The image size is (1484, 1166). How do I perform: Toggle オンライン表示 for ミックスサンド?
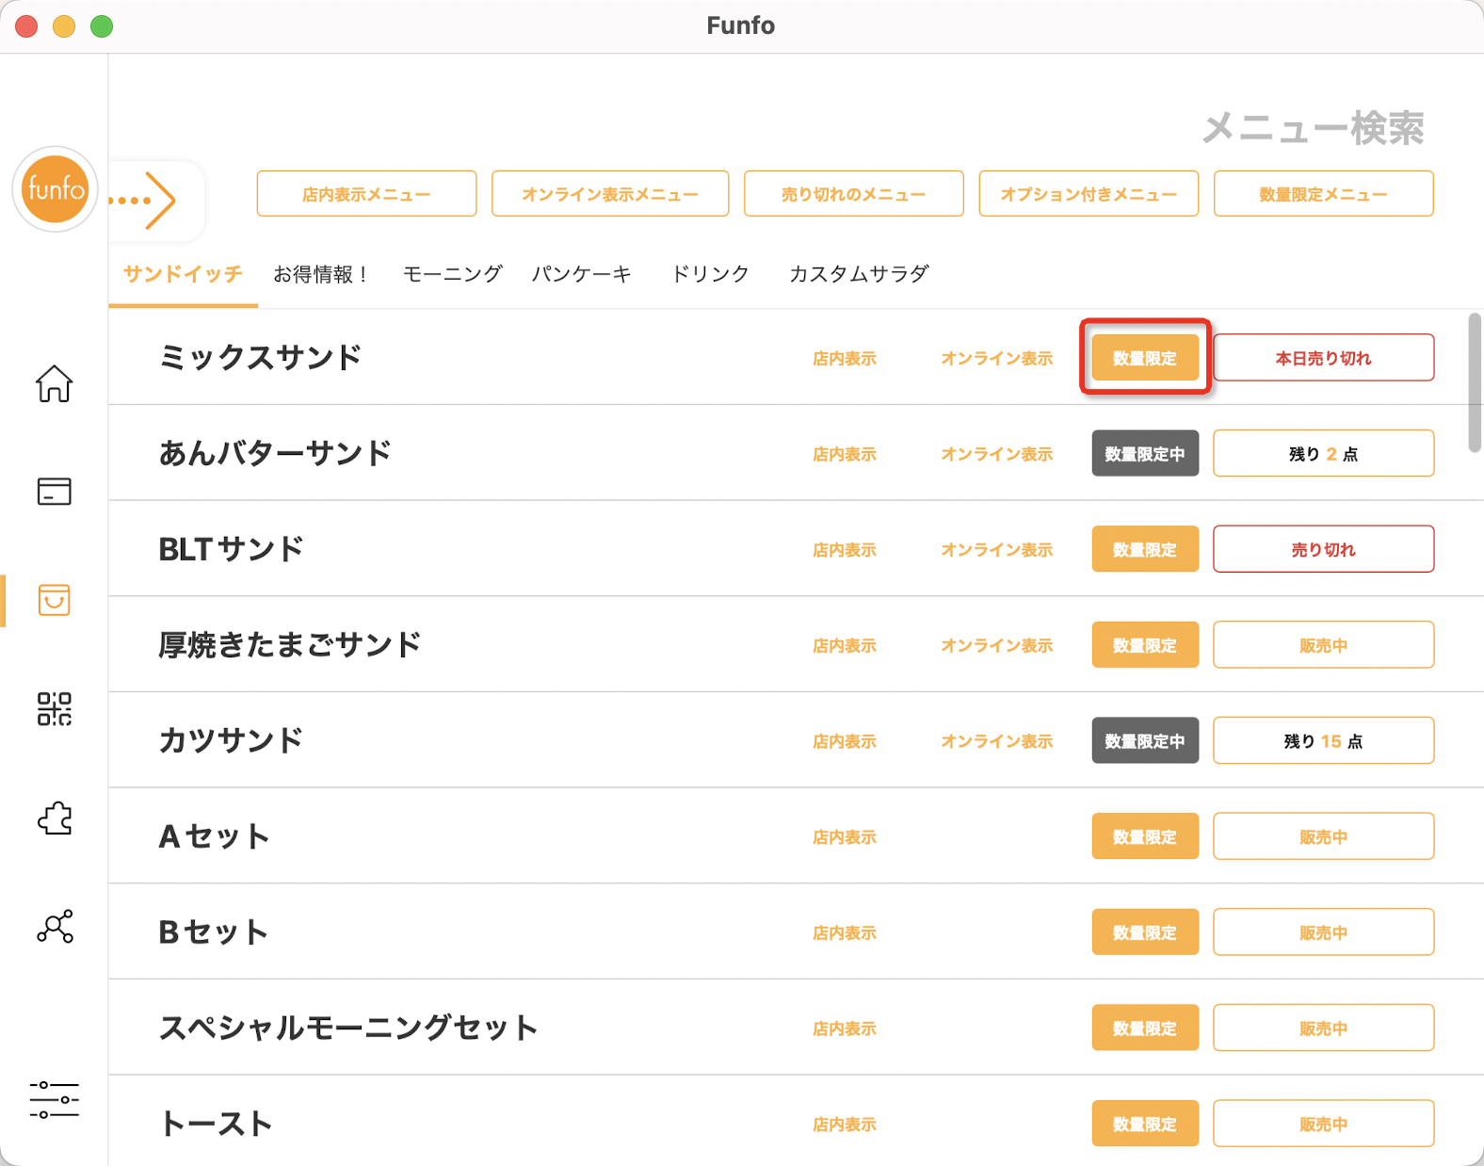click(997, 359)
